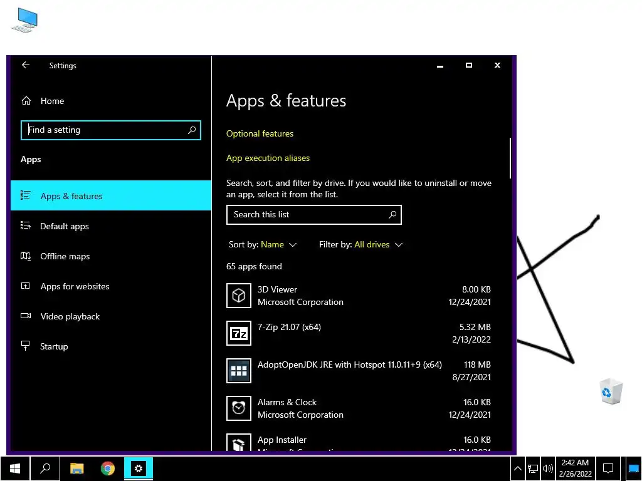Viewport: 642px width, 481px height.
Task: Click the magnifier icon in Find a setting
Action: 192,130
